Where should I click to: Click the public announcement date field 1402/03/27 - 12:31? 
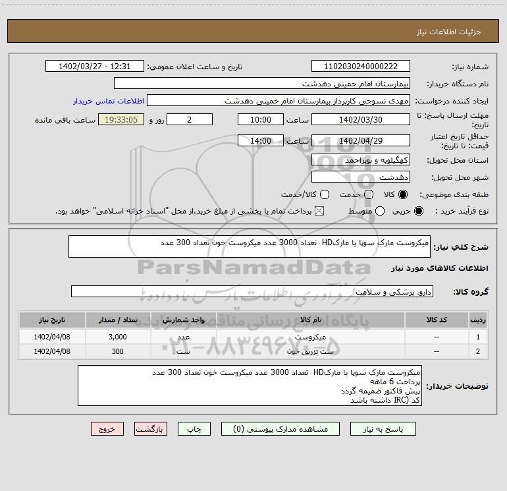point(94,66)
